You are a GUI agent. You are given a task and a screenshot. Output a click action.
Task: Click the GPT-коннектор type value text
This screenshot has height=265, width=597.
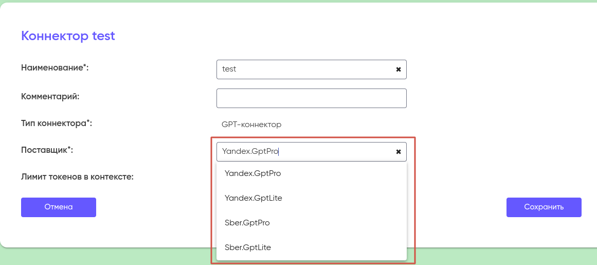pyautogui.click(x=251, y=125)
